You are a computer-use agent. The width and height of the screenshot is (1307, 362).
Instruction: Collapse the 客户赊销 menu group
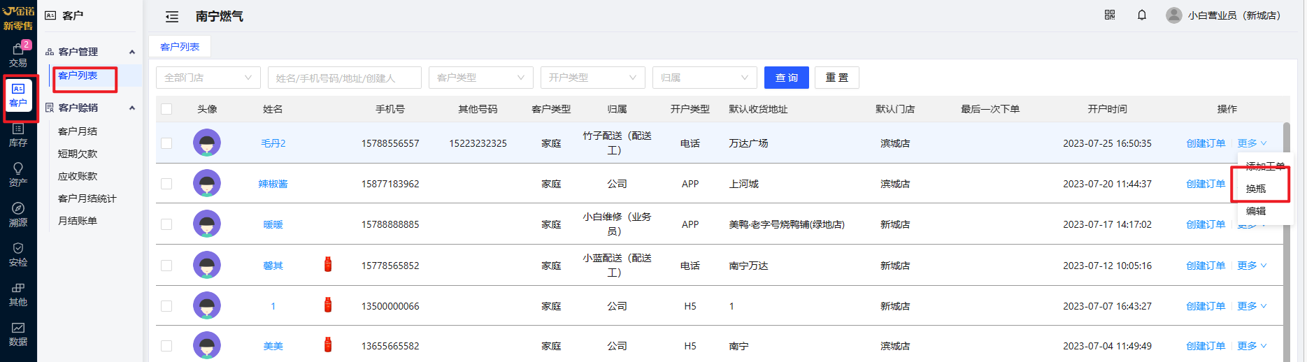click(90, 108)
